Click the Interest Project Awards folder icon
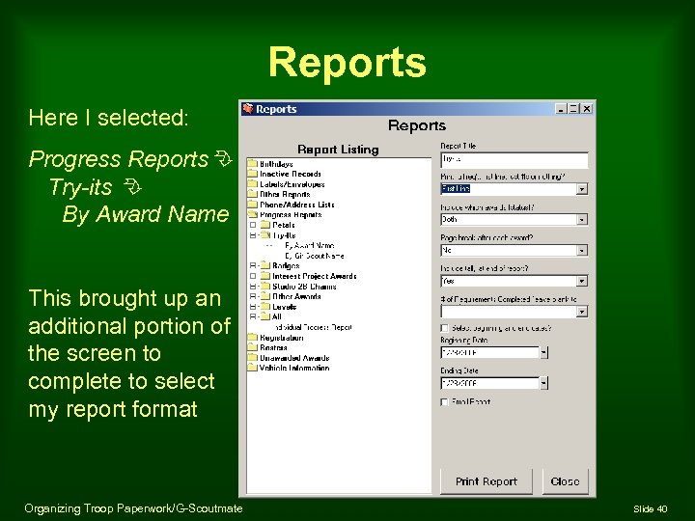This screenshot has height=521, width=695. (x=265, y=276)
